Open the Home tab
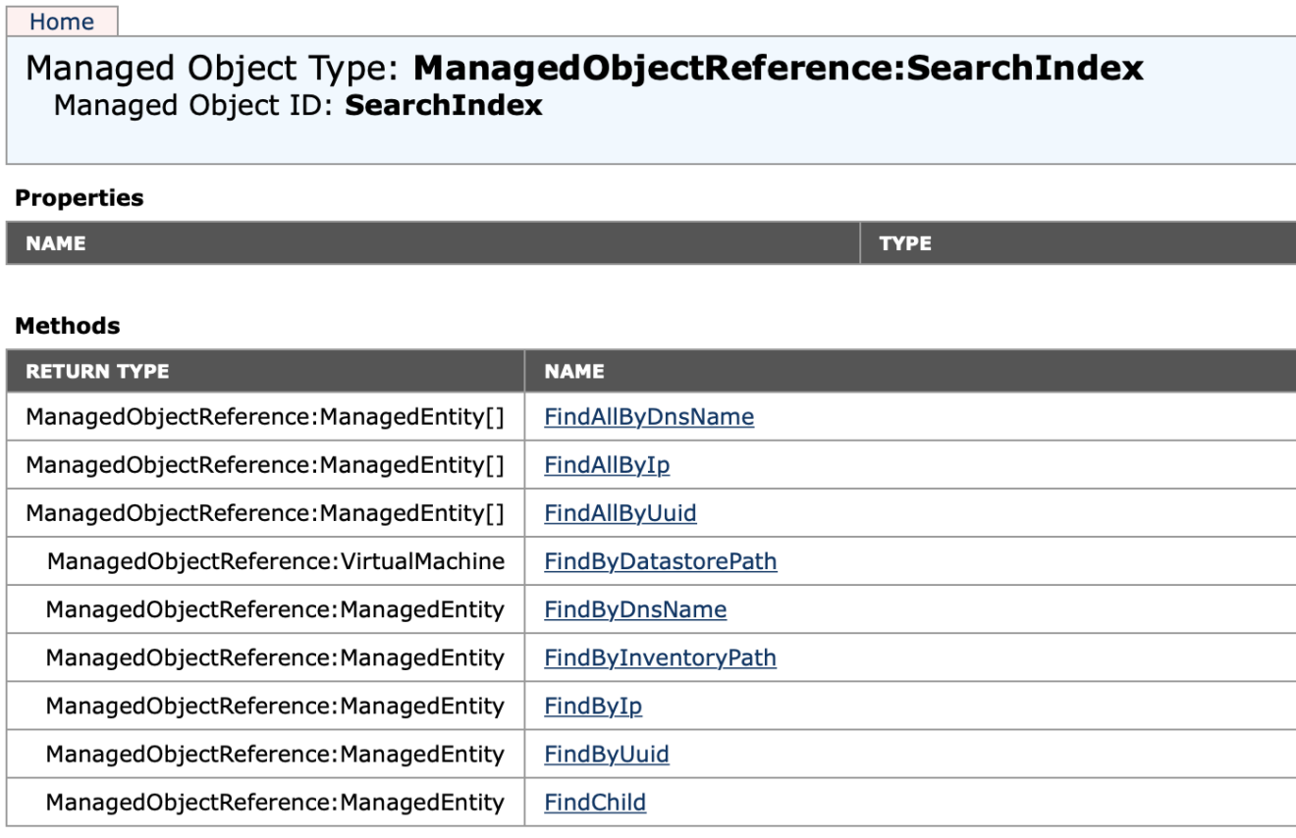This screenshot has width=1296, height=838. tap(62, 22)
